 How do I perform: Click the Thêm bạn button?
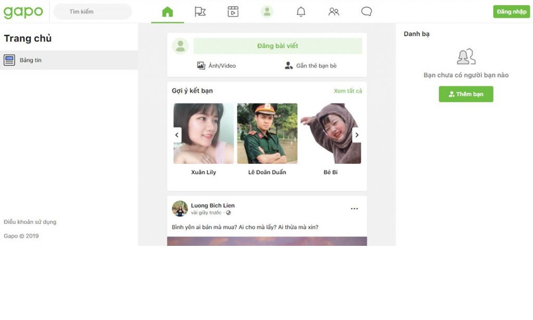pyautogui.click(x=466, y=94)
